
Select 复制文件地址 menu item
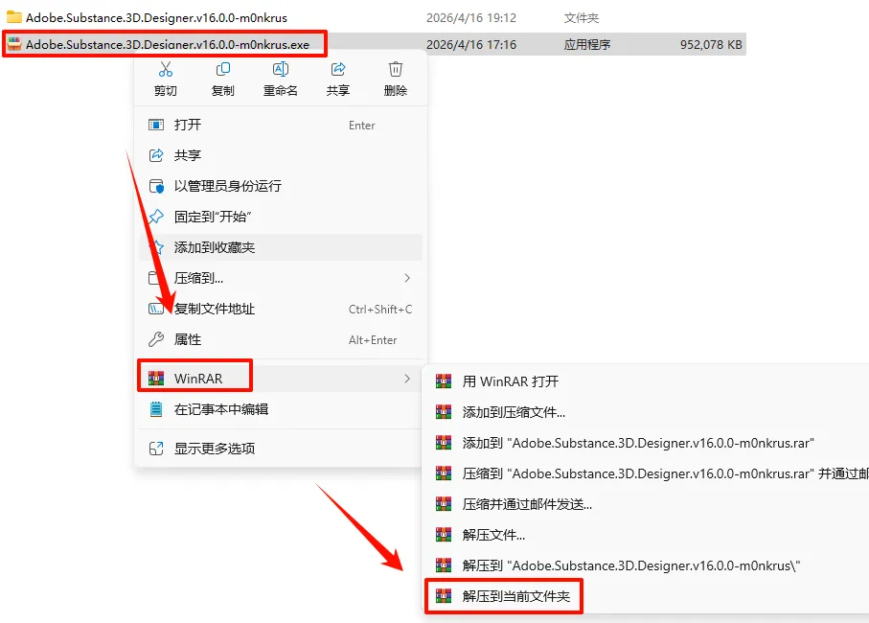[x=281, y=309]
